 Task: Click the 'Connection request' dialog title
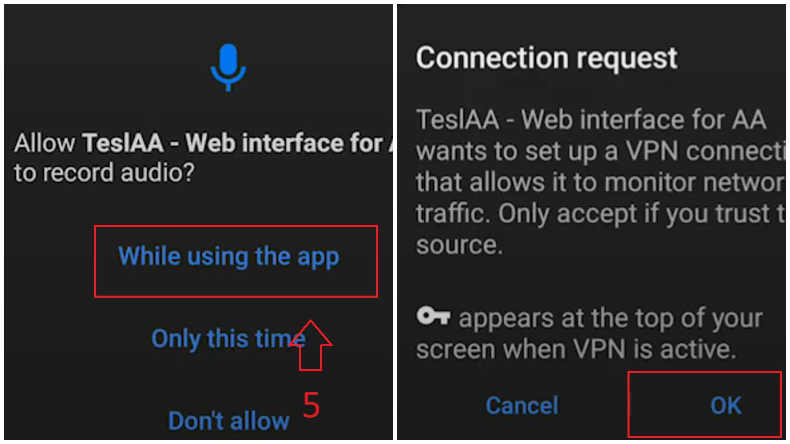click(546, 58)
